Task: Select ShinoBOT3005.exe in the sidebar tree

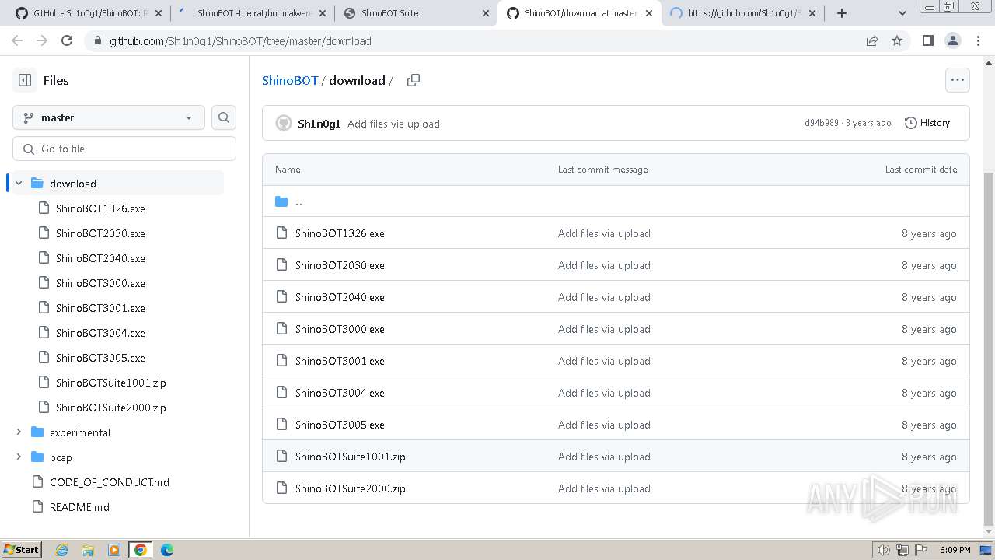Action: pyautogui.click(x=100, y=358)
